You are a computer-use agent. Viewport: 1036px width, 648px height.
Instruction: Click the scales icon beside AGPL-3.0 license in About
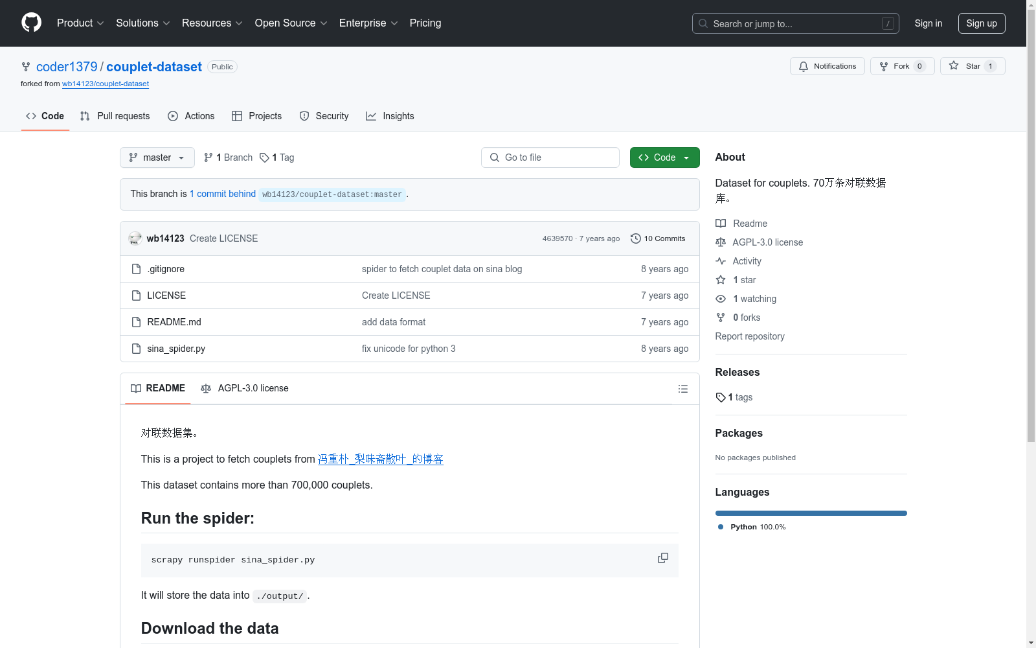pos(721,242)
